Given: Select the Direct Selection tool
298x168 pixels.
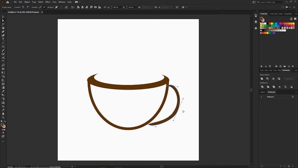Looking at the screenshot, I should (x=3, y=21).
